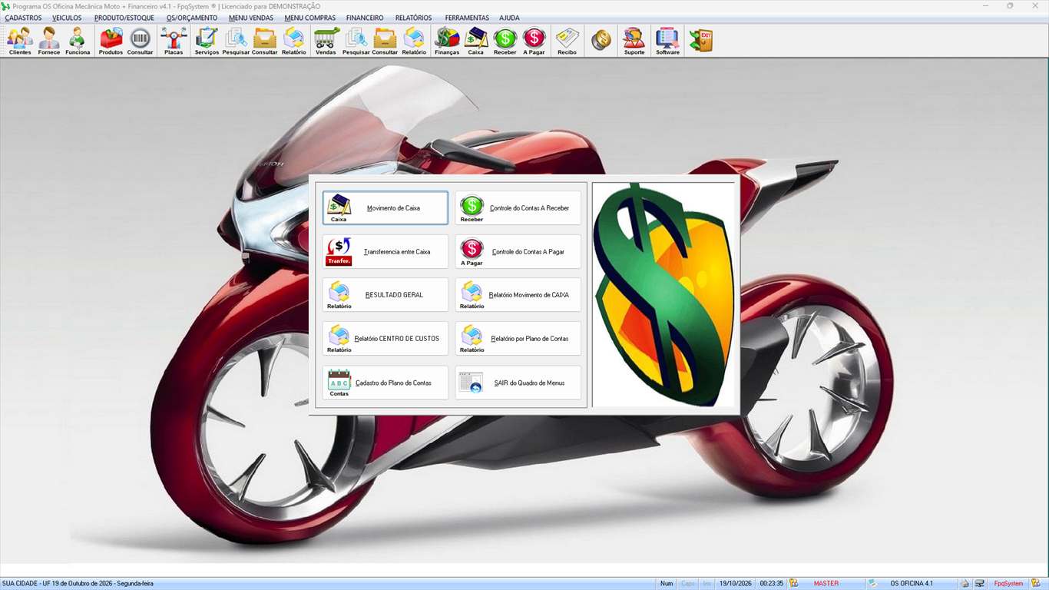Click the Movimento de Caixa button
The image size is (1049, 590).
pyautogui.click(x=386, y=208)
